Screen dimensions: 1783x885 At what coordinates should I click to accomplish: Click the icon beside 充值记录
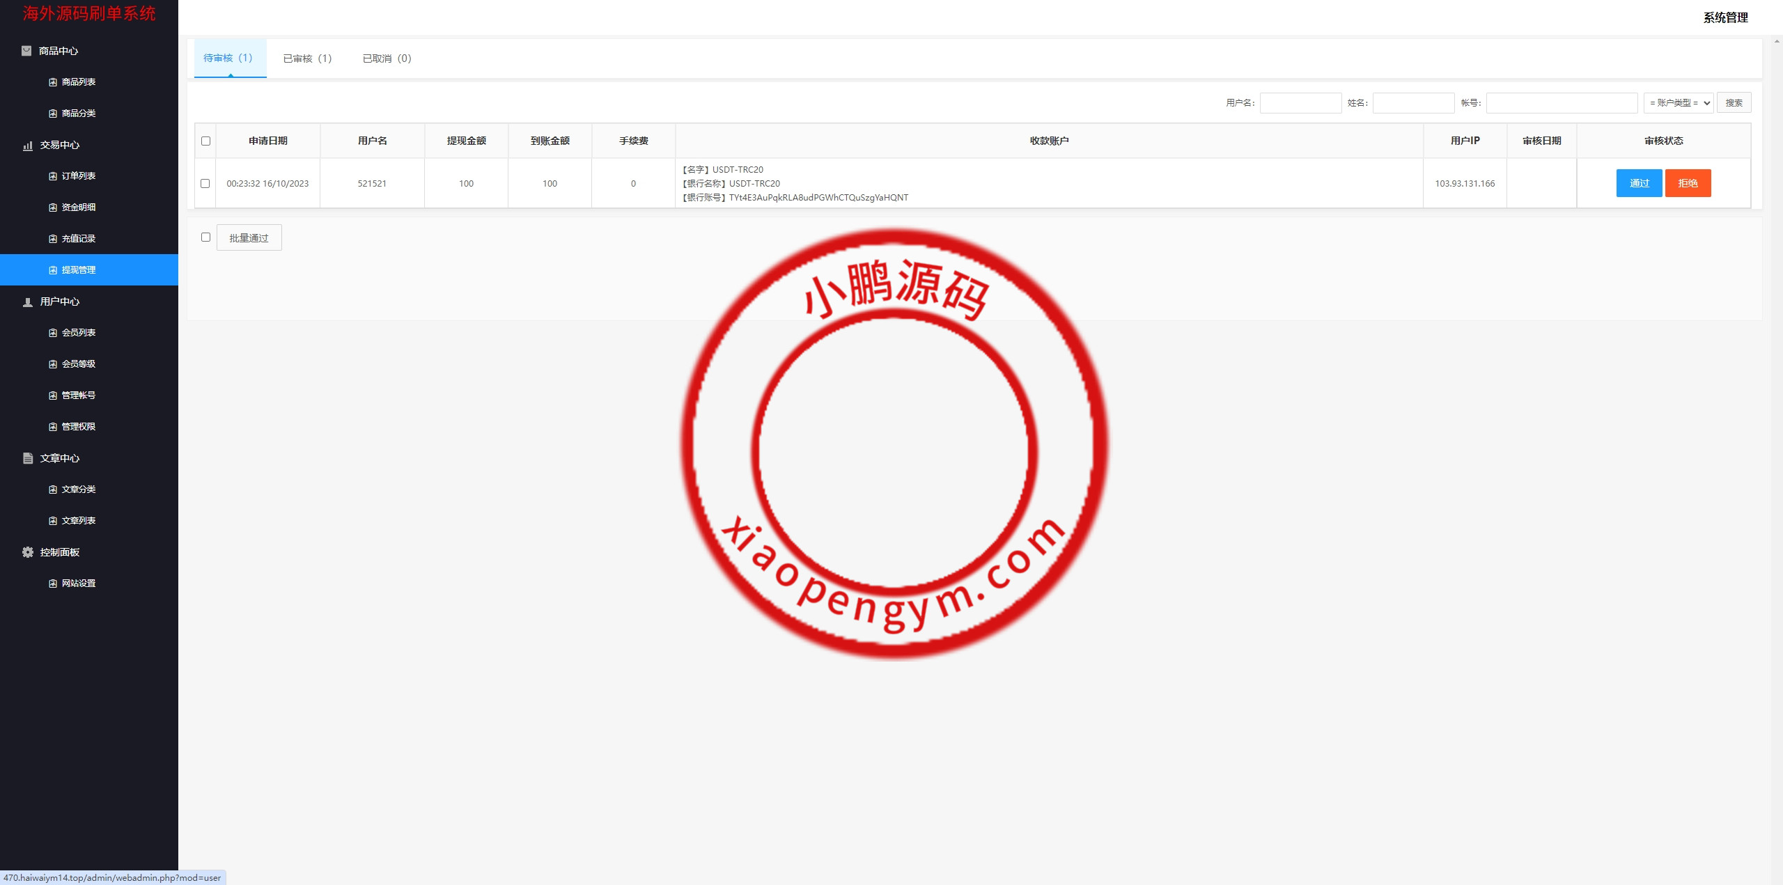[x=53, y=239]
